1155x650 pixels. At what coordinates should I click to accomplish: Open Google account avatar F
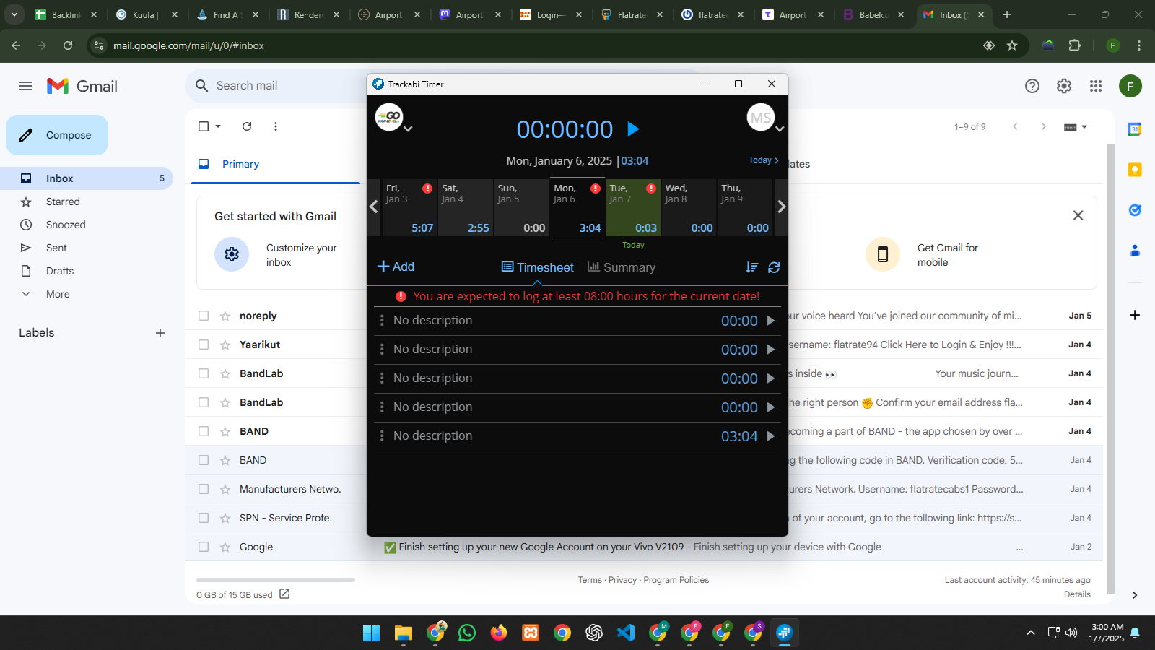tap(1130, 86)
